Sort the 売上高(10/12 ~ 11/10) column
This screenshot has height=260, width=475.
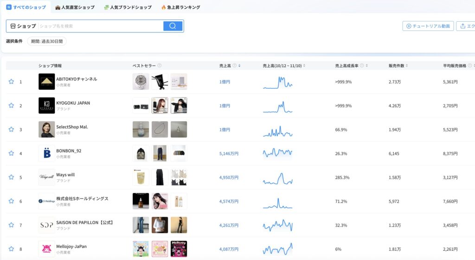[304, 66]
